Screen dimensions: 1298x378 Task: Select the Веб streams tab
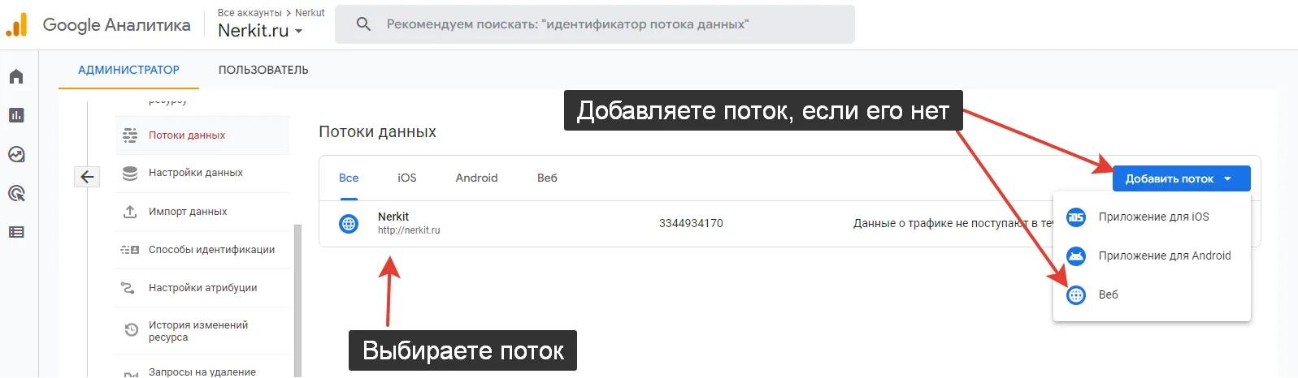click(547, 178)
